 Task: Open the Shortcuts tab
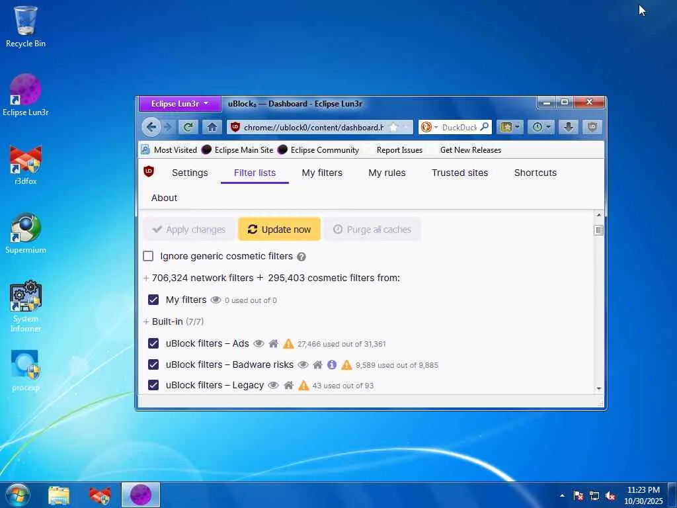tap(536, 173)
